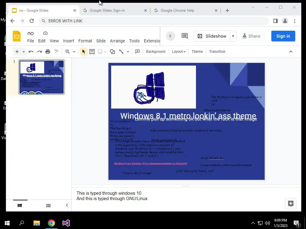Click the pink DeviantArt link on slide

click(151, 164)
